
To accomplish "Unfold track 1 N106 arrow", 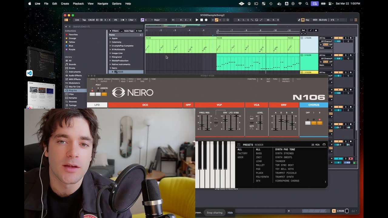I will click(x=302, y=38).
